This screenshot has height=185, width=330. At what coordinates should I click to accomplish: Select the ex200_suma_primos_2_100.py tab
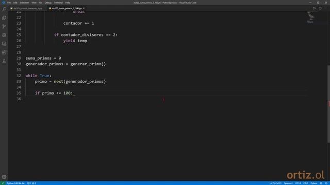click(67, 8)
